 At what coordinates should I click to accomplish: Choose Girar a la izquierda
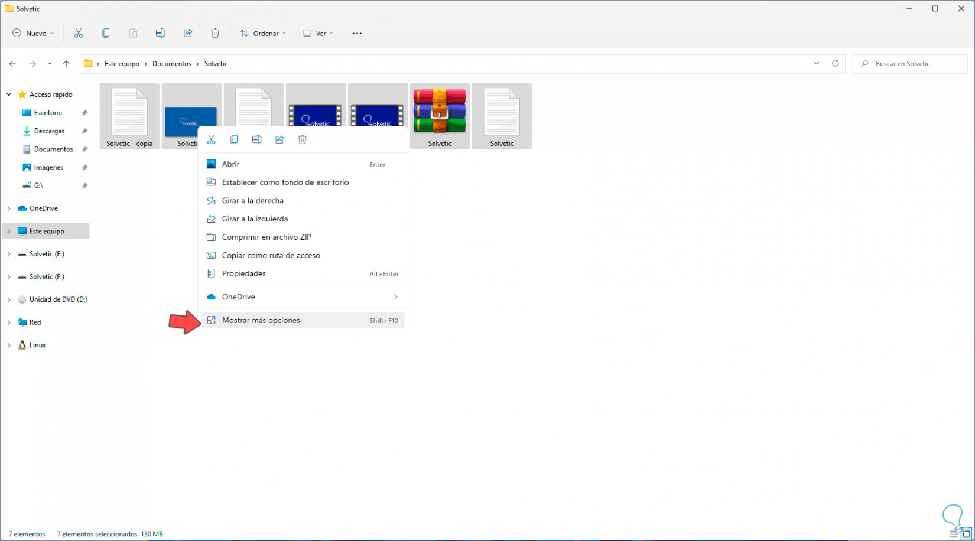coord(303,219)
